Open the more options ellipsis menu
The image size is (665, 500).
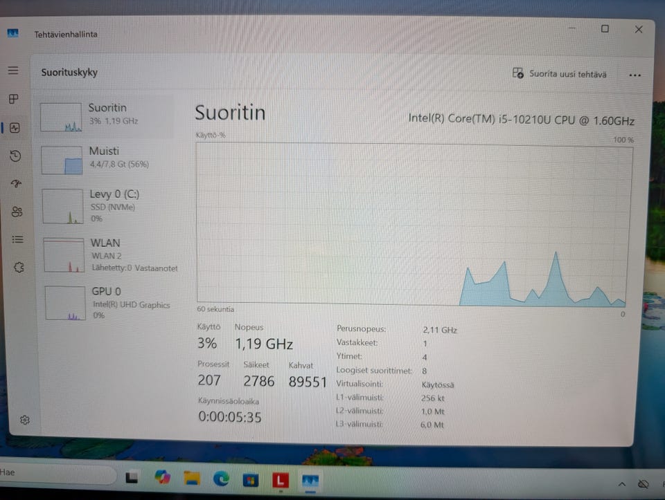[x=635, y=75]
